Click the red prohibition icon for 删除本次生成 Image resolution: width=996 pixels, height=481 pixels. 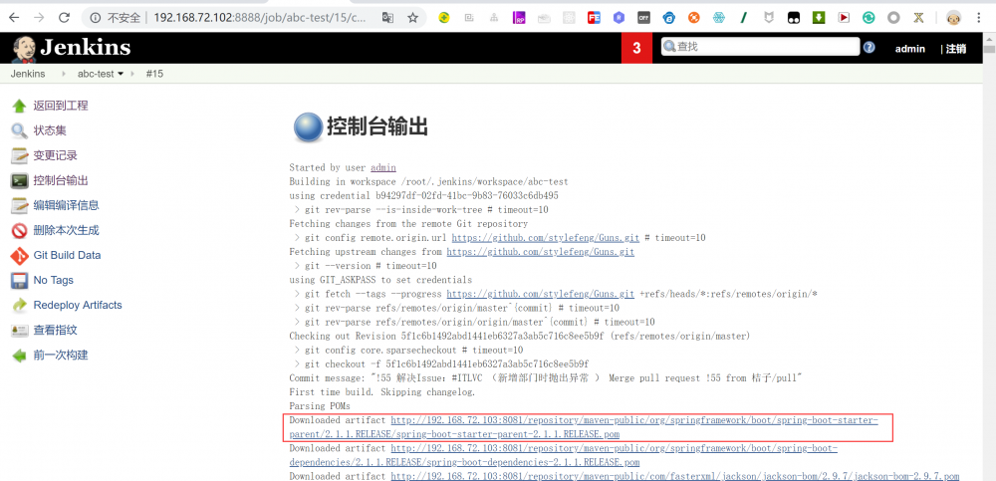(19, 231)
